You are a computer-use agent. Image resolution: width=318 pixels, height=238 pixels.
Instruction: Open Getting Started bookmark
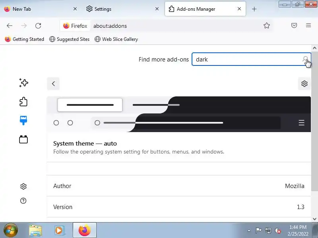point(25,39)
